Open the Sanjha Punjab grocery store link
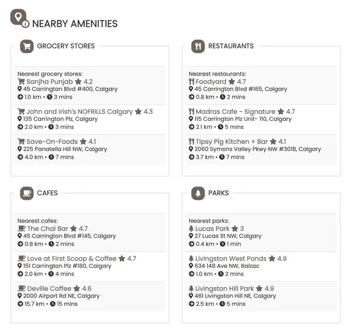This screenshot has height=333, width=349. [49, 82]
